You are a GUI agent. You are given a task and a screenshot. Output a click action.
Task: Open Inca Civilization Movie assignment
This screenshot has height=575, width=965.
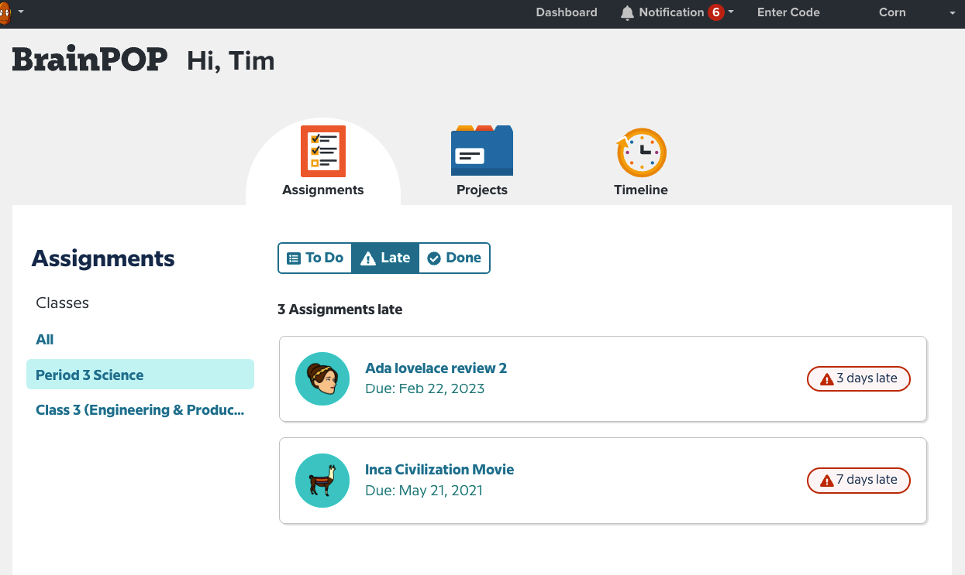(439, 470)
